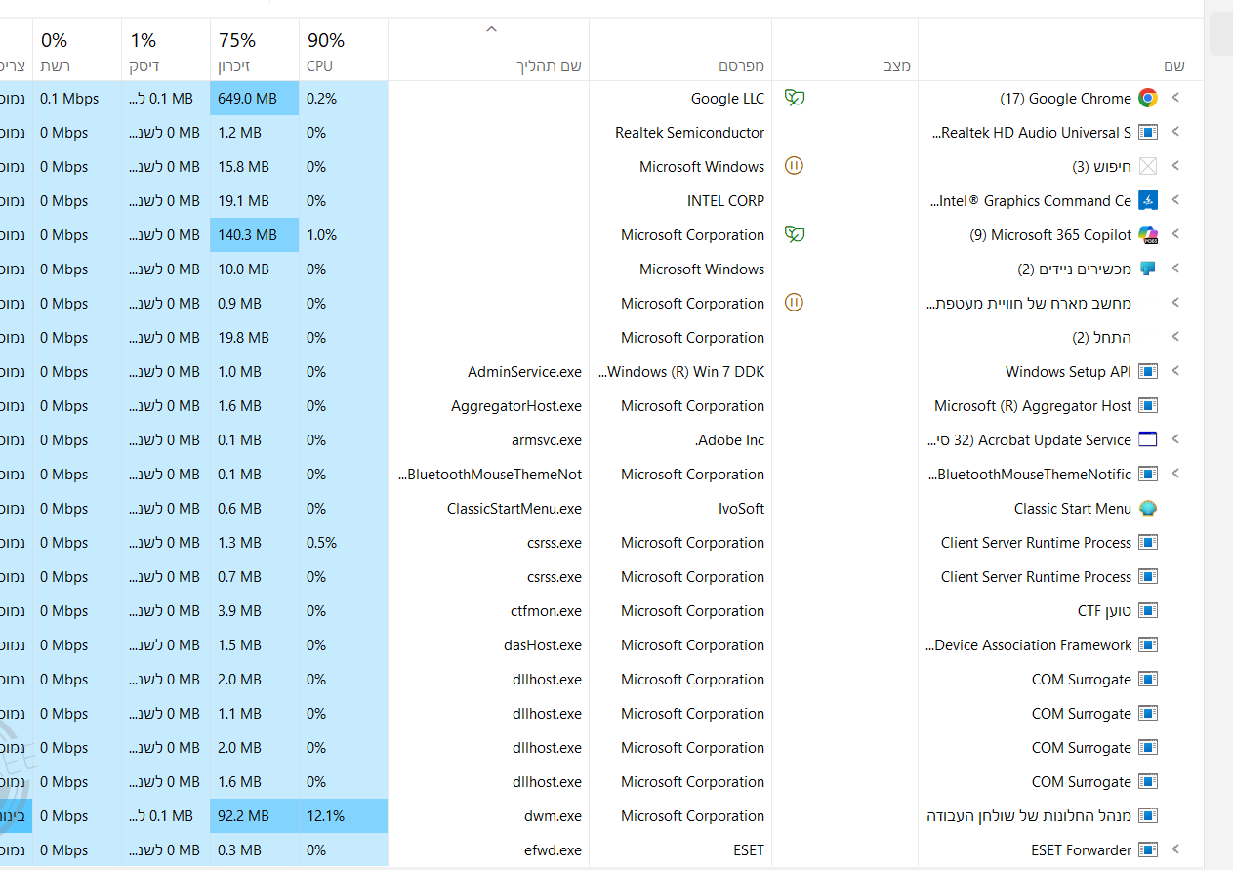Sort by the מפרסם publisher column header
This screenshot has height=870, width=1233.
pos(680,50)
